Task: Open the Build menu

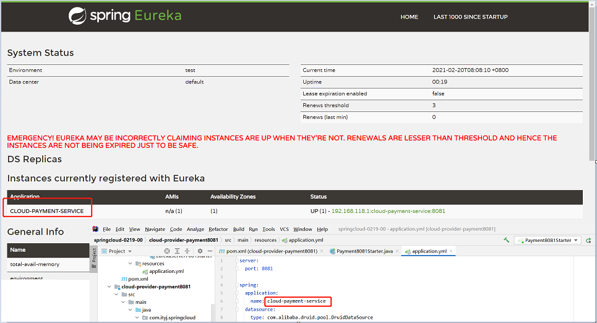Action: tap(239, 229)
